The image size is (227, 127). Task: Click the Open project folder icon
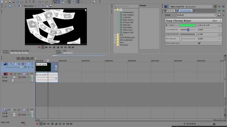pyautogui.click(x=6, y=2)
